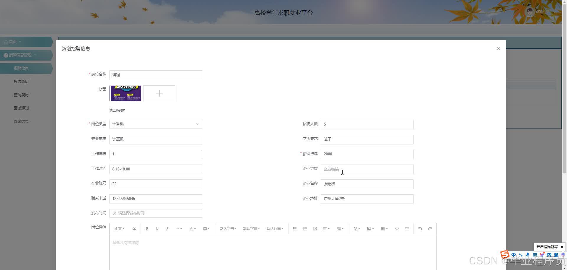Click the Sogou input method logo
Screen dimensions: 567x270
coord(505,255)
